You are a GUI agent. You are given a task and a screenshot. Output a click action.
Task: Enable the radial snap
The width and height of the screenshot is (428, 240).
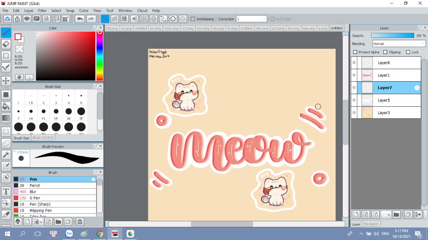point(144,19)
